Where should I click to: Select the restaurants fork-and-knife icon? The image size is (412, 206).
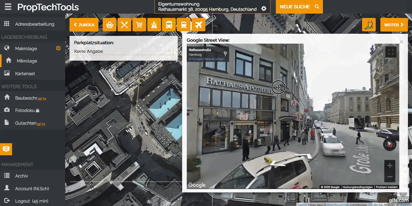point(124,25)
